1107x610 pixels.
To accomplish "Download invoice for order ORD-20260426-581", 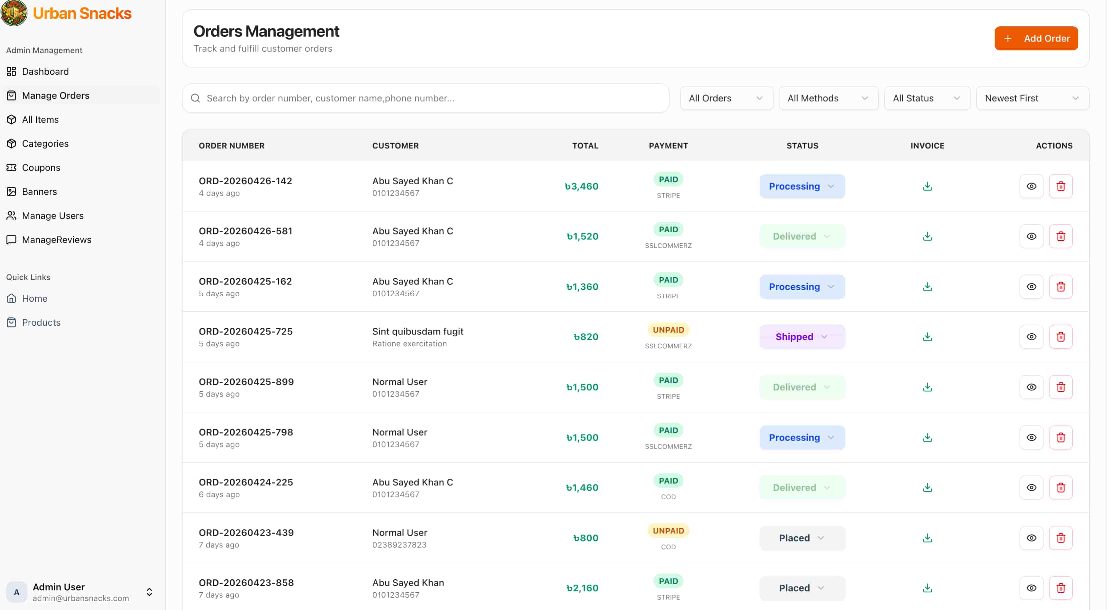I will tap(927, 236).
